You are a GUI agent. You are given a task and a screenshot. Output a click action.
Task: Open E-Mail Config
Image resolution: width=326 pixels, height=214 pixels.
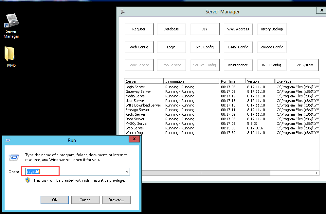click(x=238, y=47)
